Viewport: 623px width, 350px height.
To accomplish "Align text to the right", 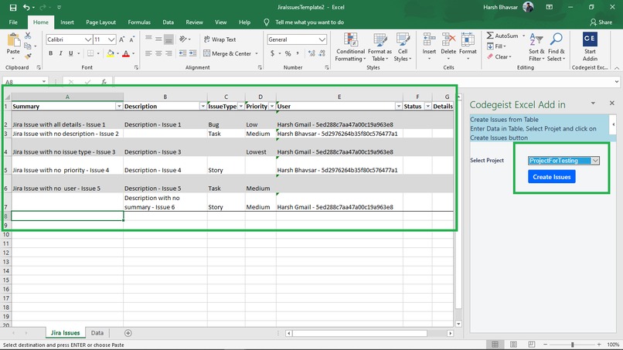I will (x=169, y=53).
